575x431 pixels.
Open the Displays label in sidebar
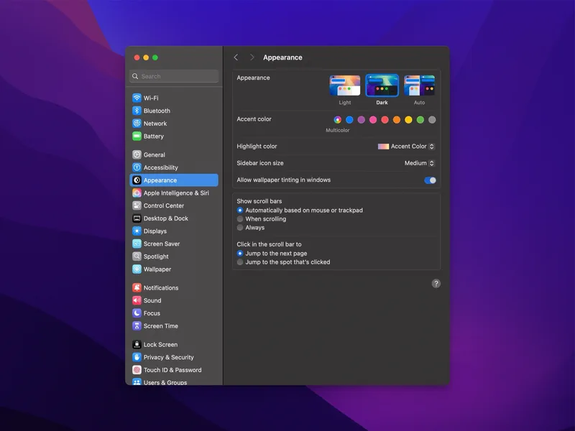point(155,231)
